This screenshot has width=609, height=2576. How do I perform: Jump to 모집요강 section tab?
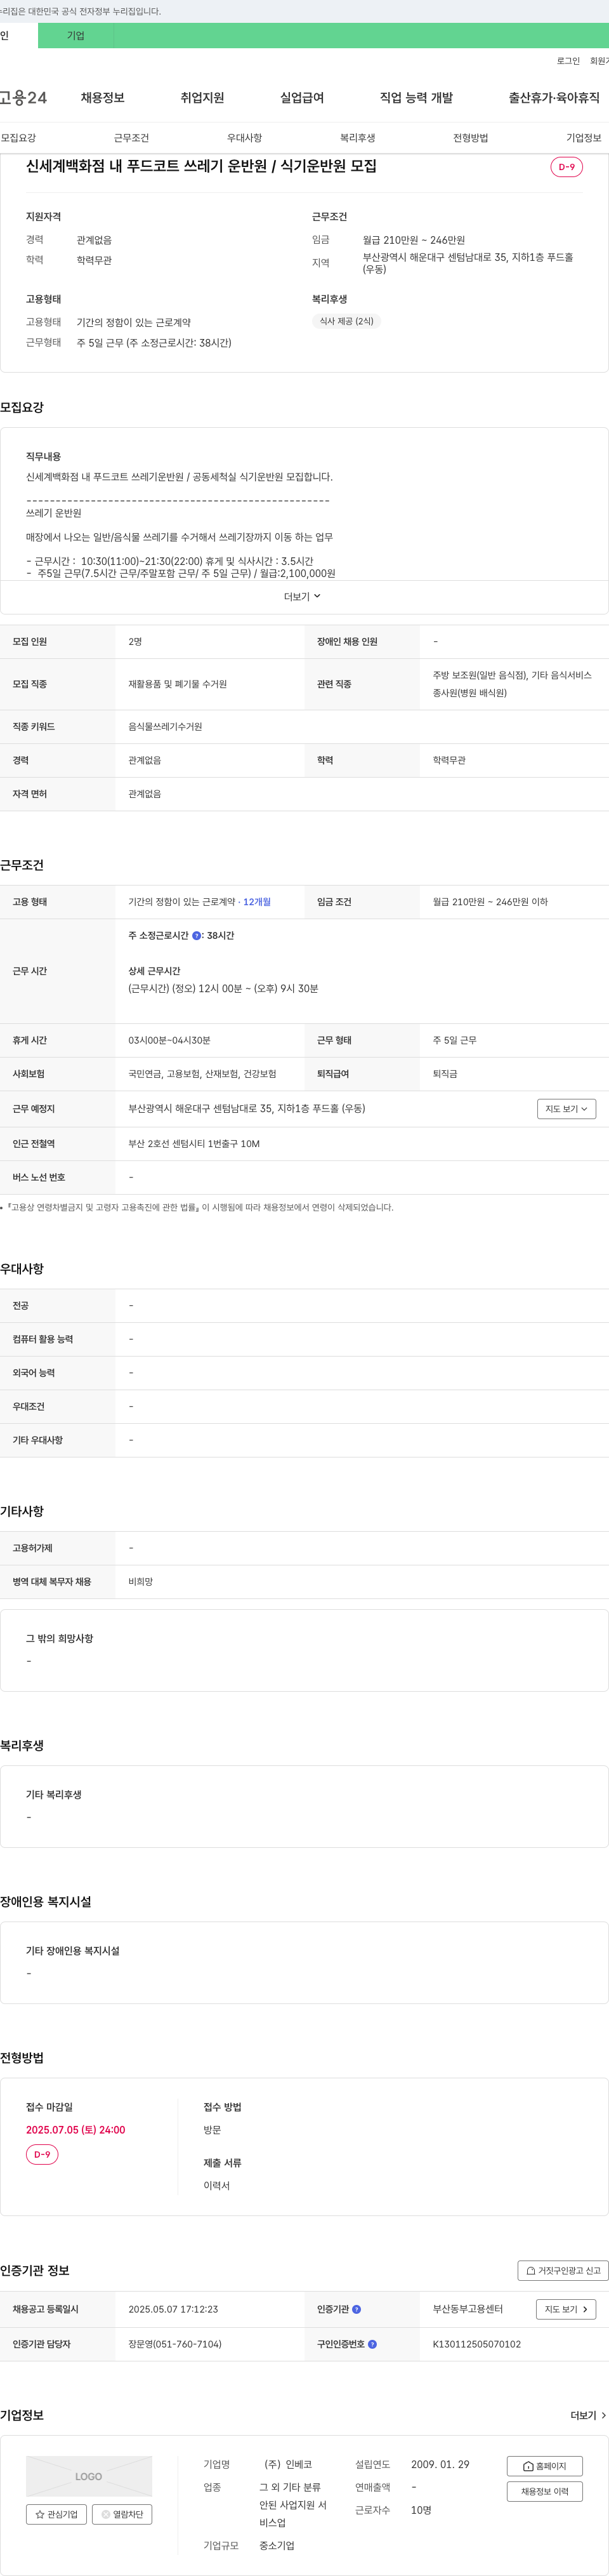coord(18,138)
